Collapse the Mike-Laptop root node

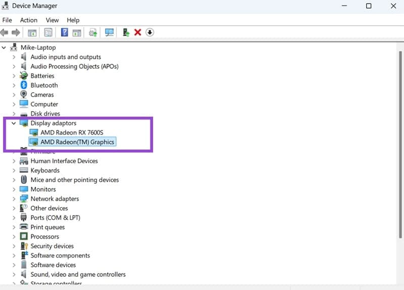tap(4, 47)
